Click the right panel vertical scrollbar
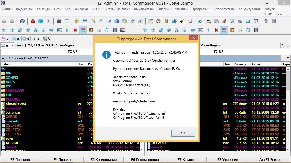The image size is (291, 163). click(288, 109)
